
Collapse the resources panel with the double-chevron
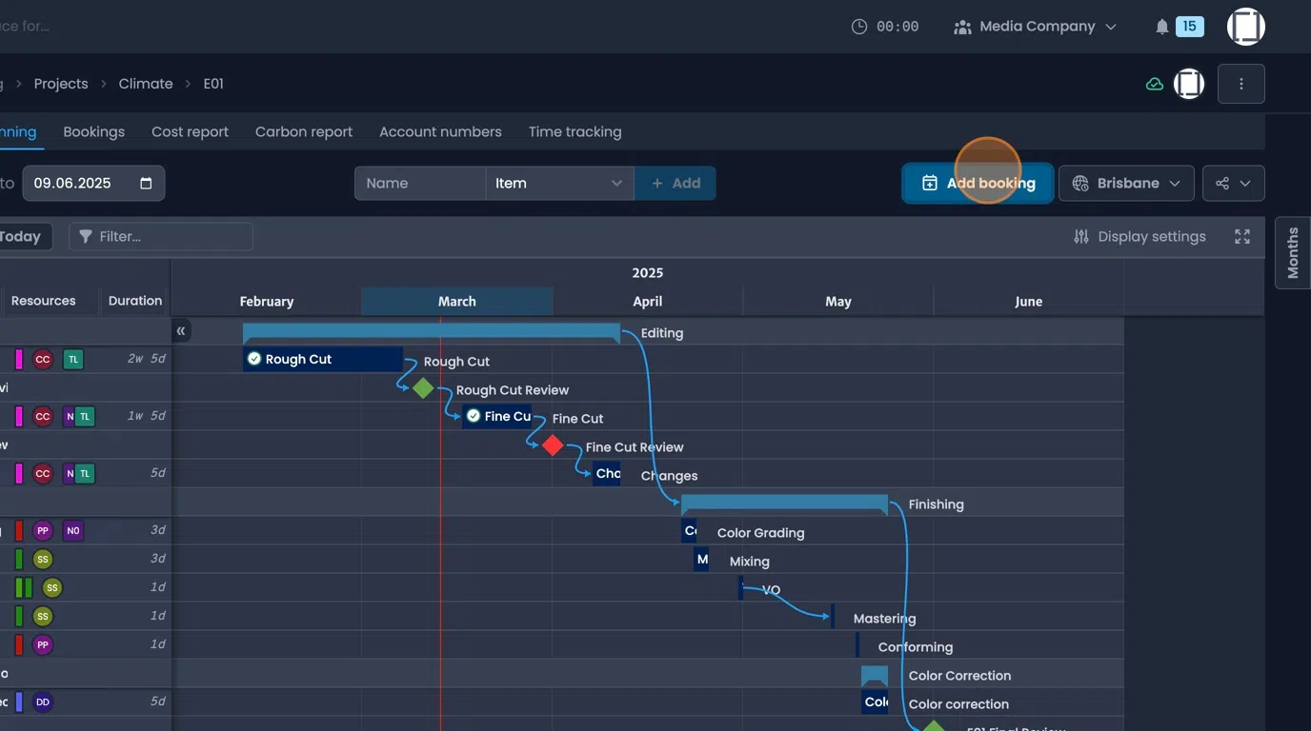pos(181,330)
